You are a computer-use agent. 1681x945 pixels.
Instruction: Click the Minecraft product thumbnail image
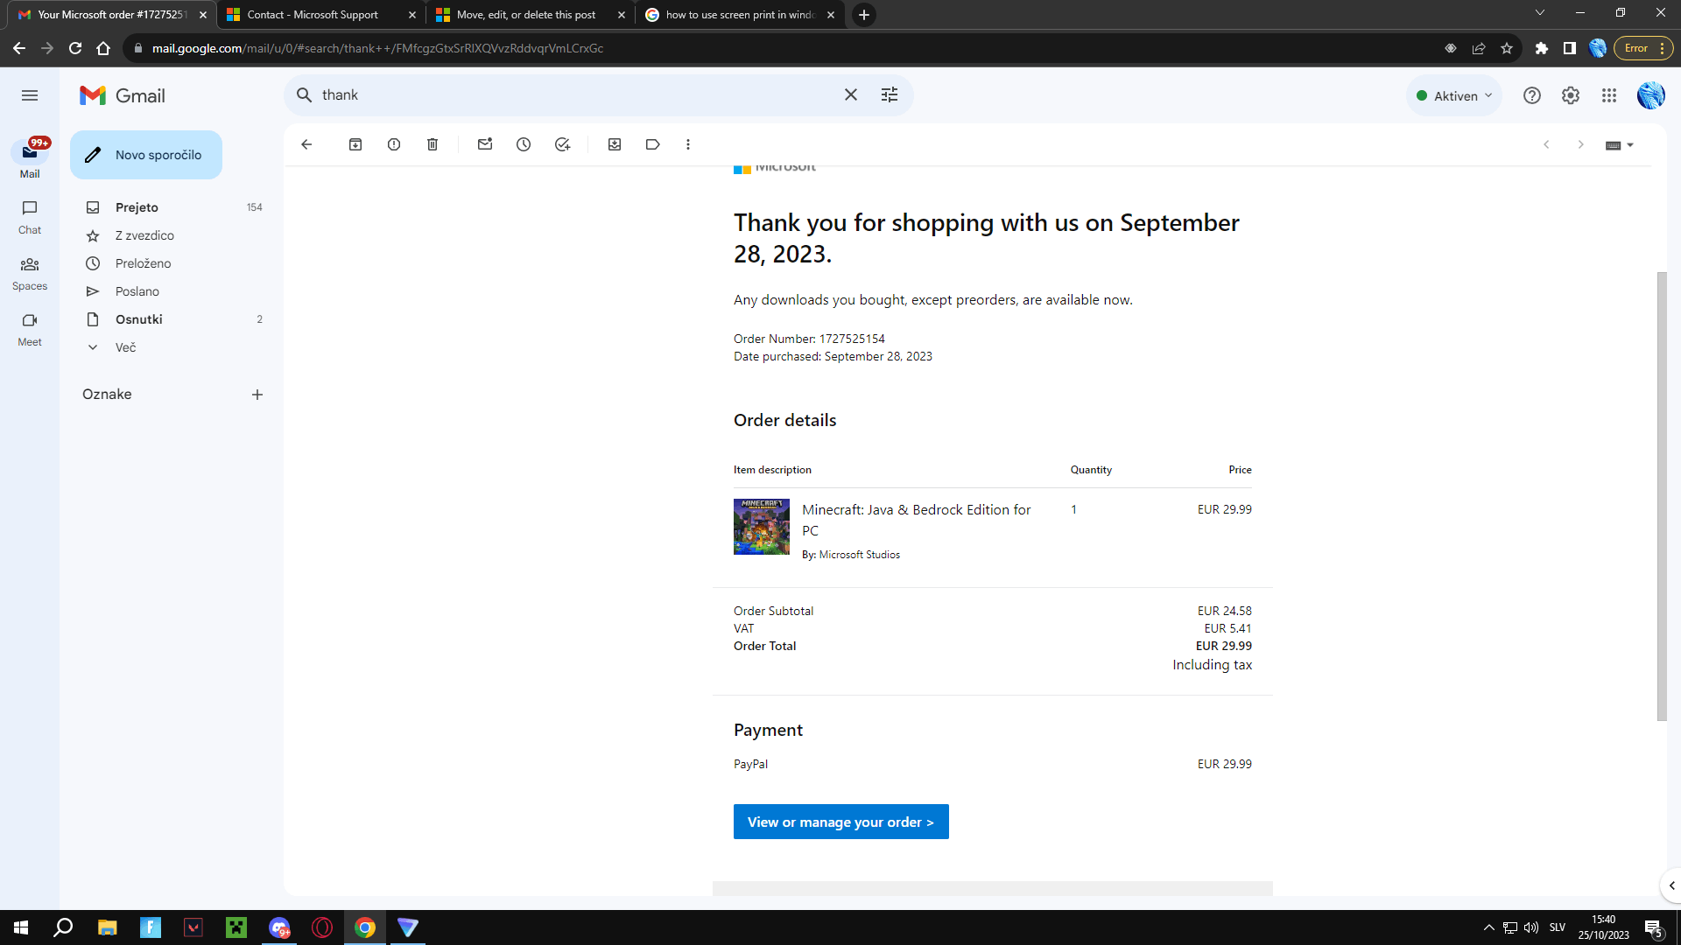point(761,526)
